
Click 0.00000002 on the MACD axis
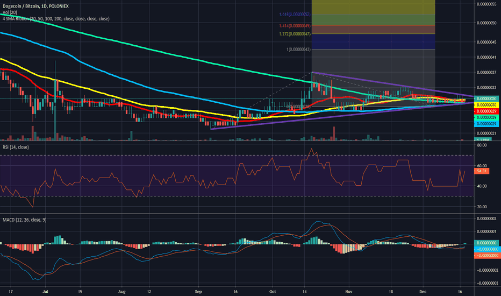point(487,219)
